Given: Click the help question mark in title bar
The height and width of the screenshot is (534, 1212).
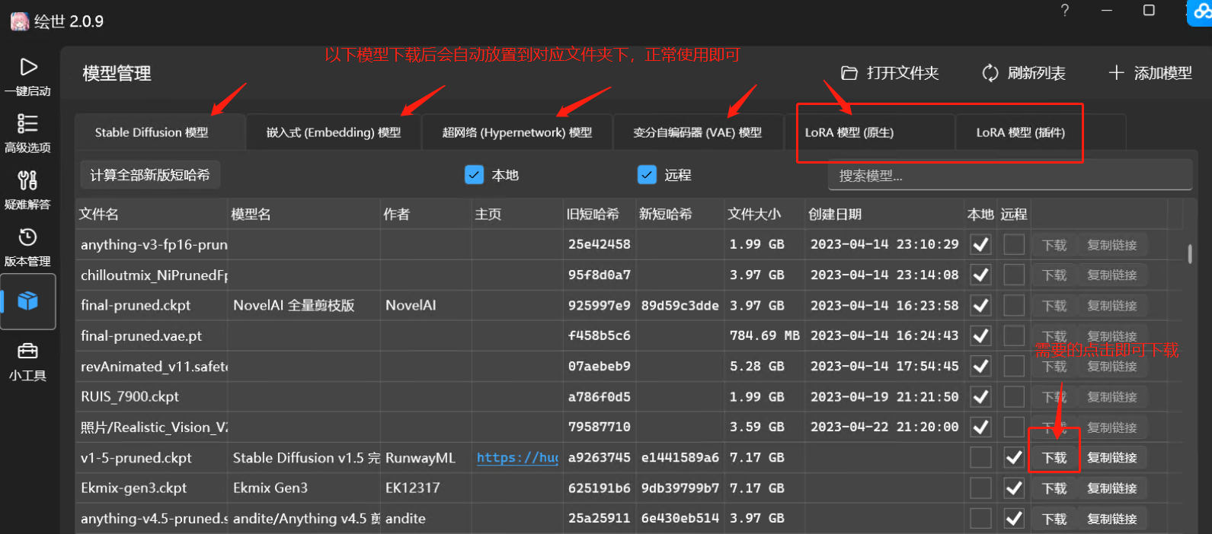Looking at the screenshot, I should coord(1064,11).
